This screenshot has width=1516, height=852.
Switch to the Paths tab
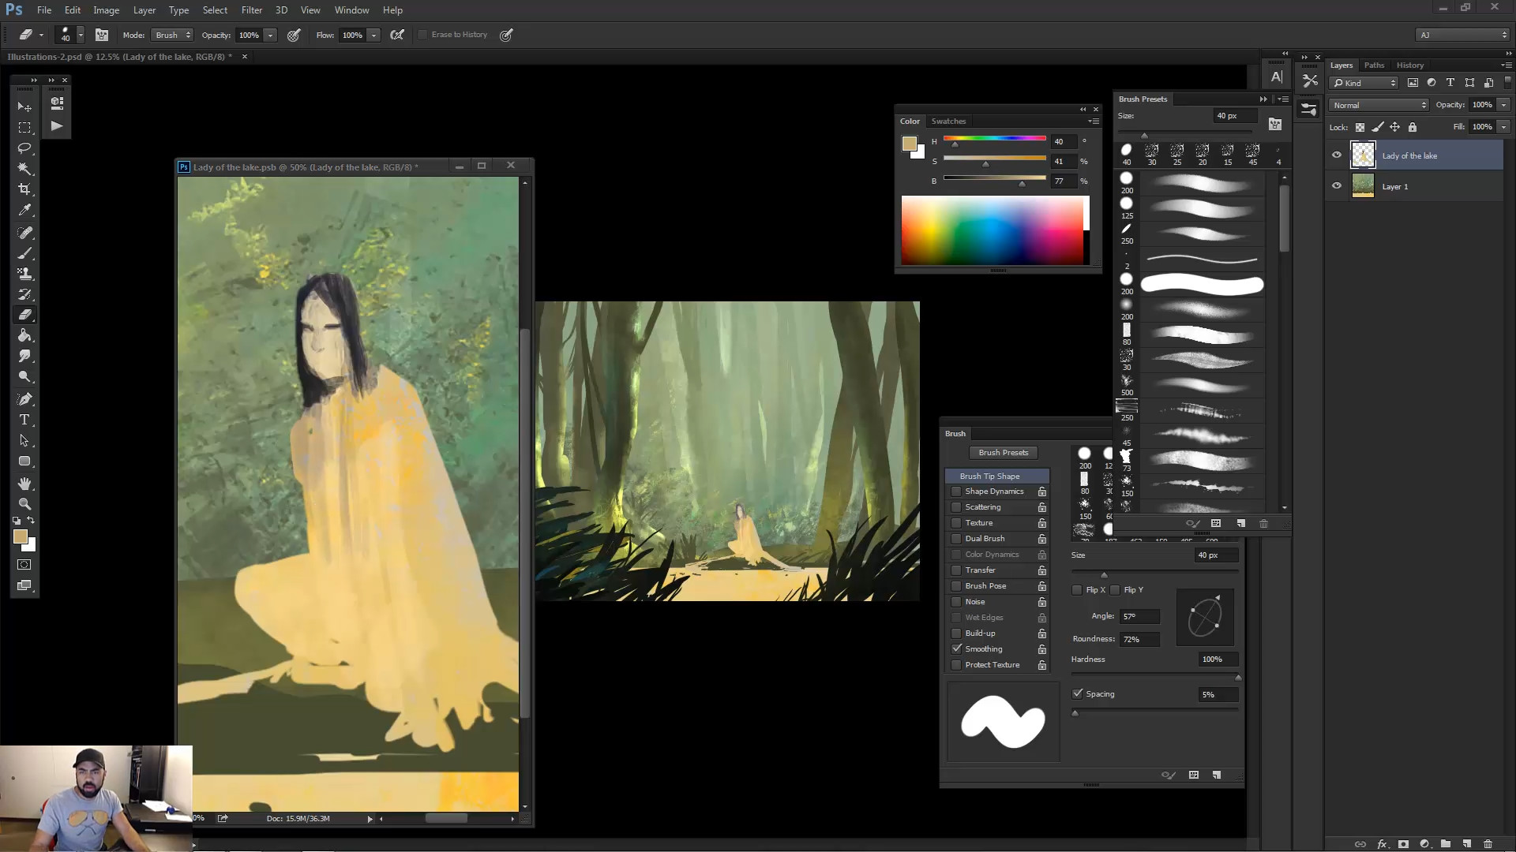click(1374, 65)
